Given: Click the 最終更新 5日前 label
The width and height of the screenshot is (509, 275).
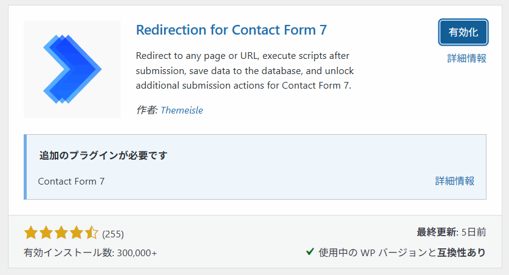Looking at the screenshot, I should (x=451, y=232).
